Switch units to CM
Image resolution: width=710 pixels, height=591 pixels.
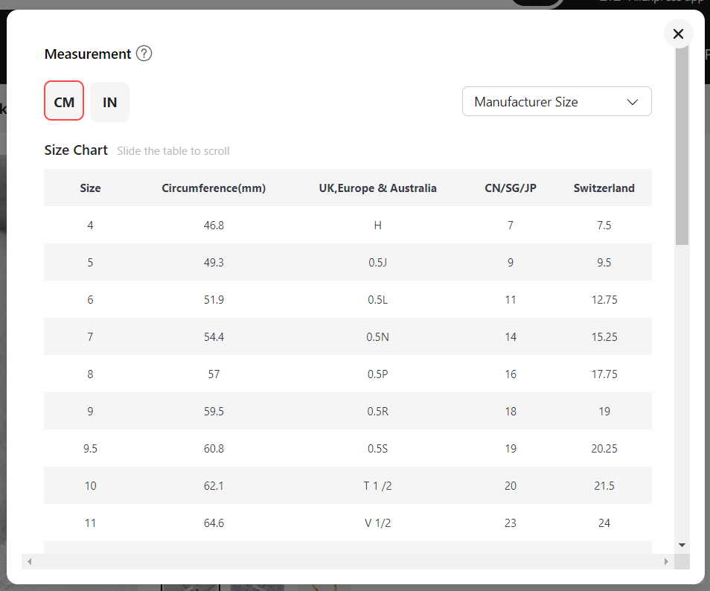pos(64,101)
